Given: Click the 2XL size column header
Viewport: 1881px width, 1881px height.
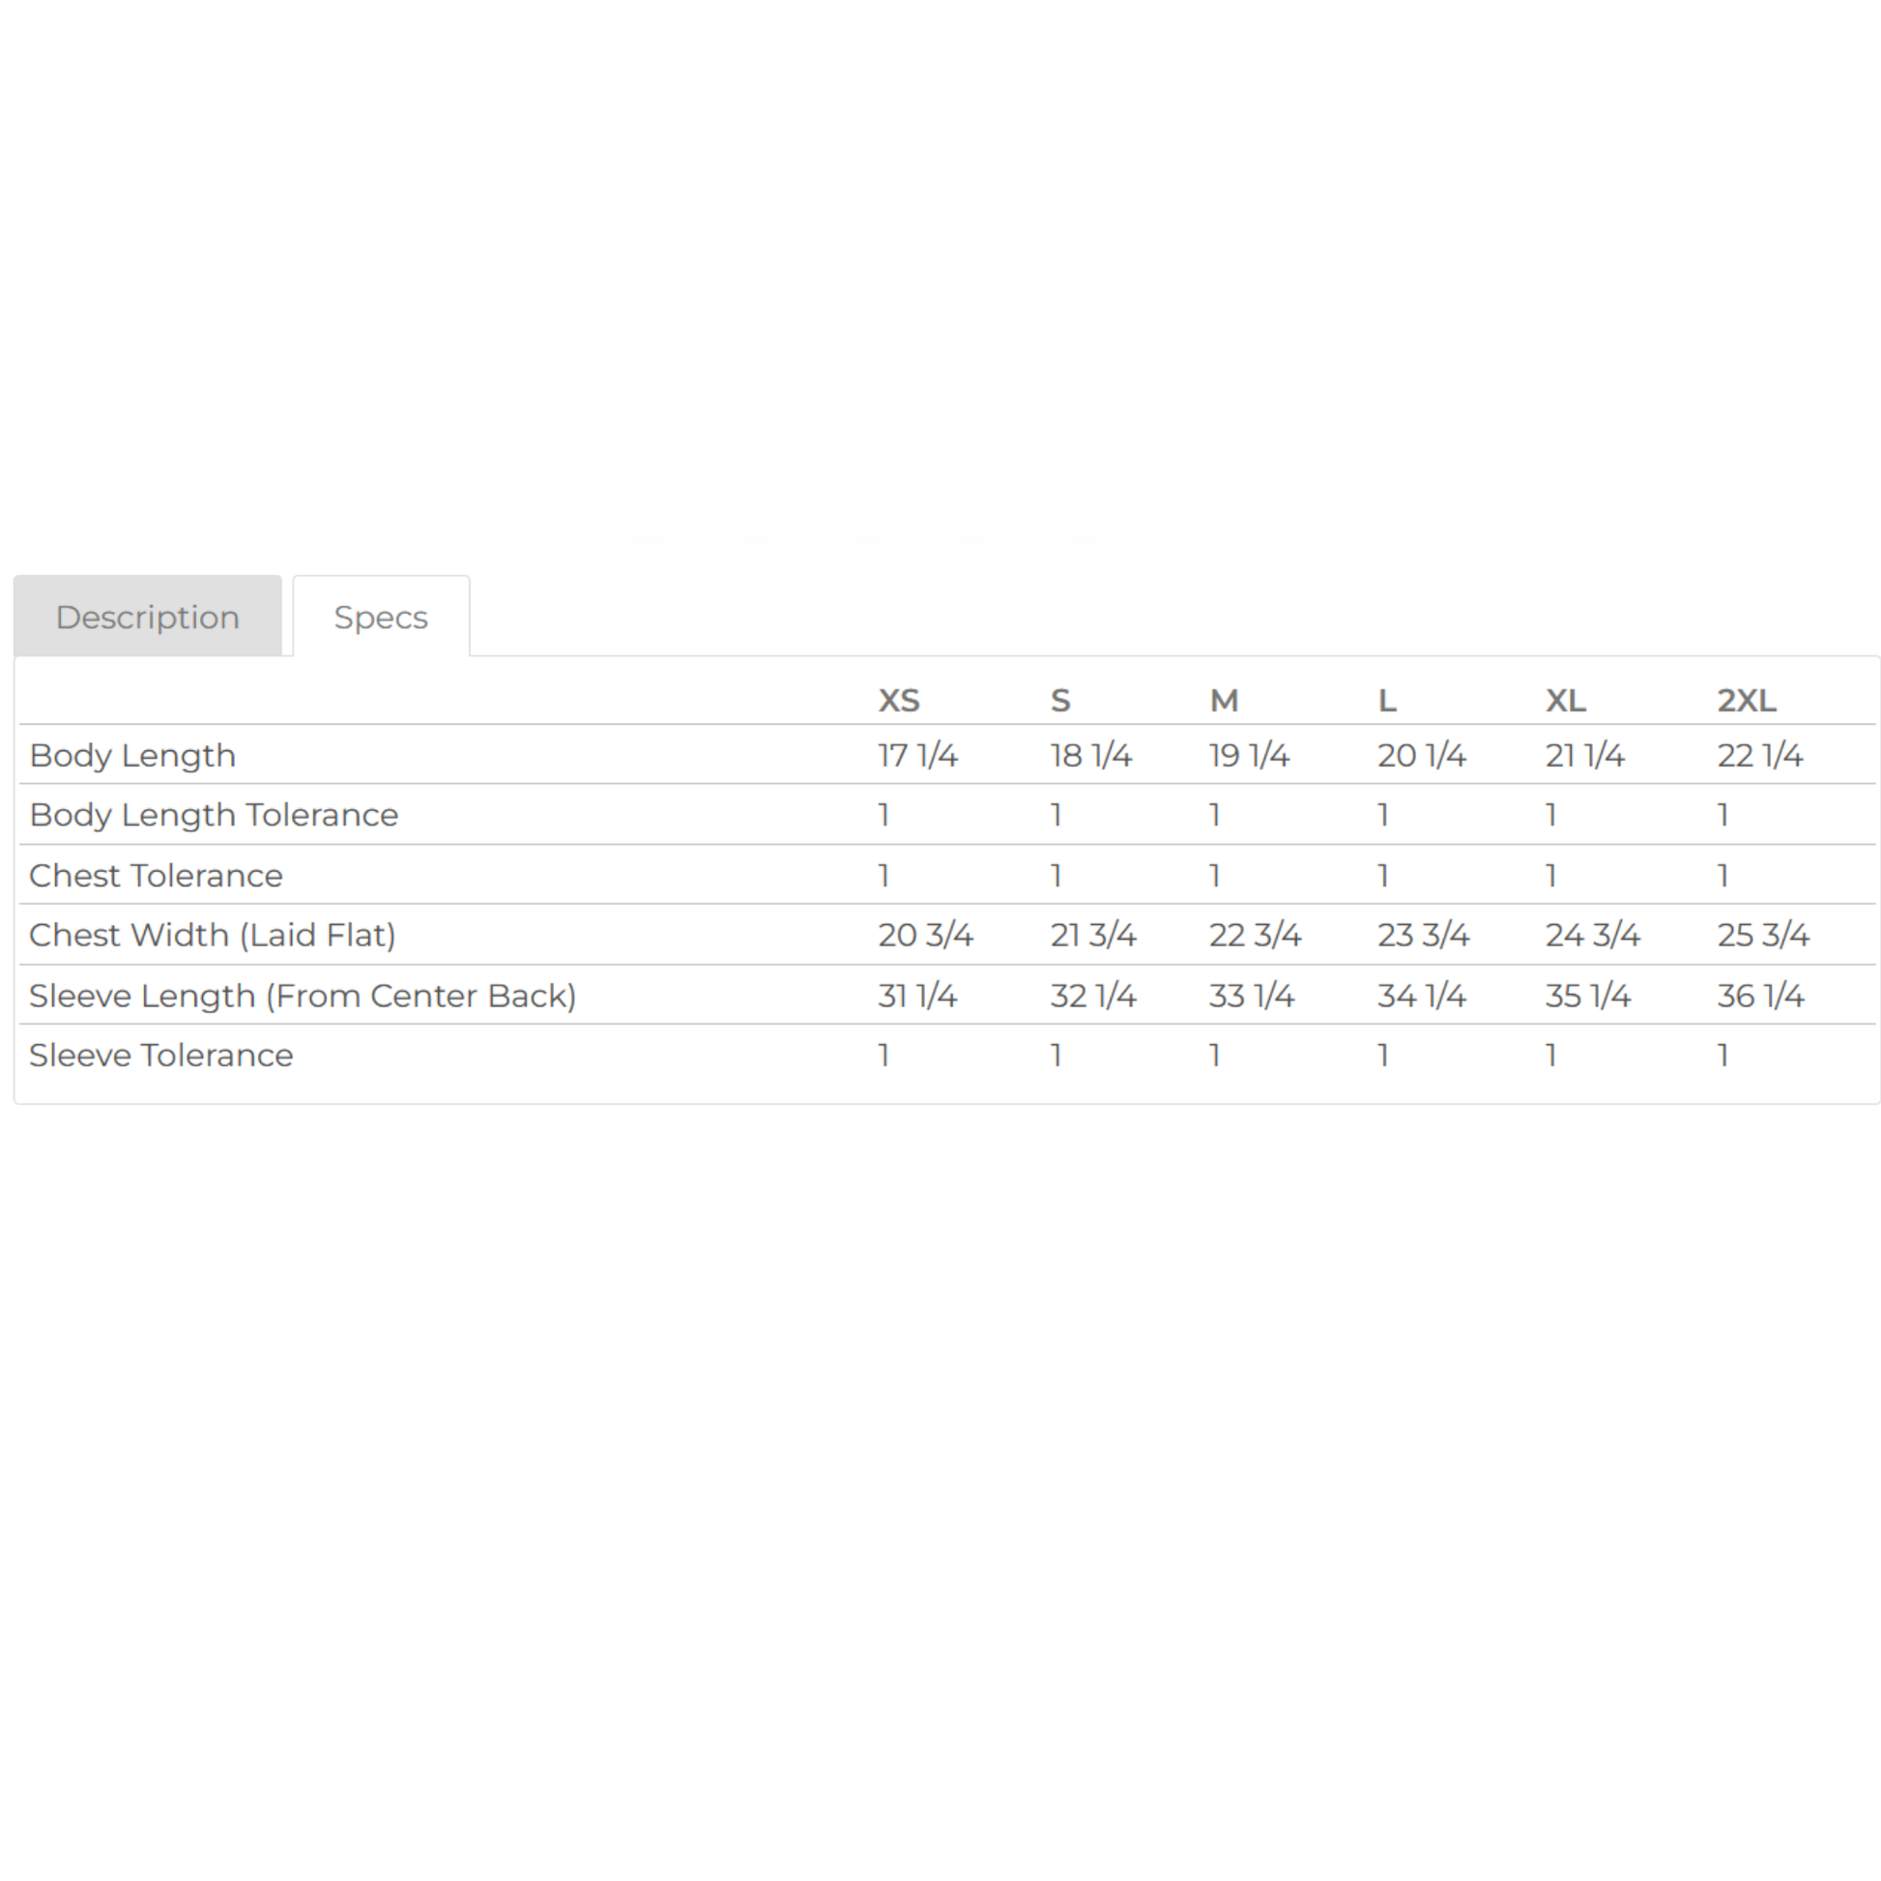Looking at the screenshot, I should (x=1747, y=700).
